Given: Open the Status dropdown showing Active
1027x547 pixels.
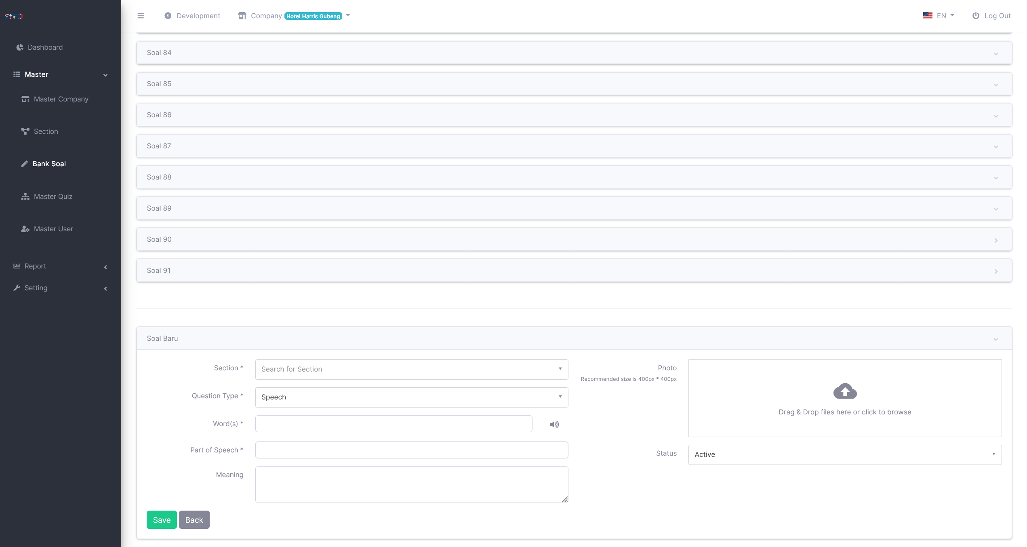Looking at the screenshot, I should 844,454.
